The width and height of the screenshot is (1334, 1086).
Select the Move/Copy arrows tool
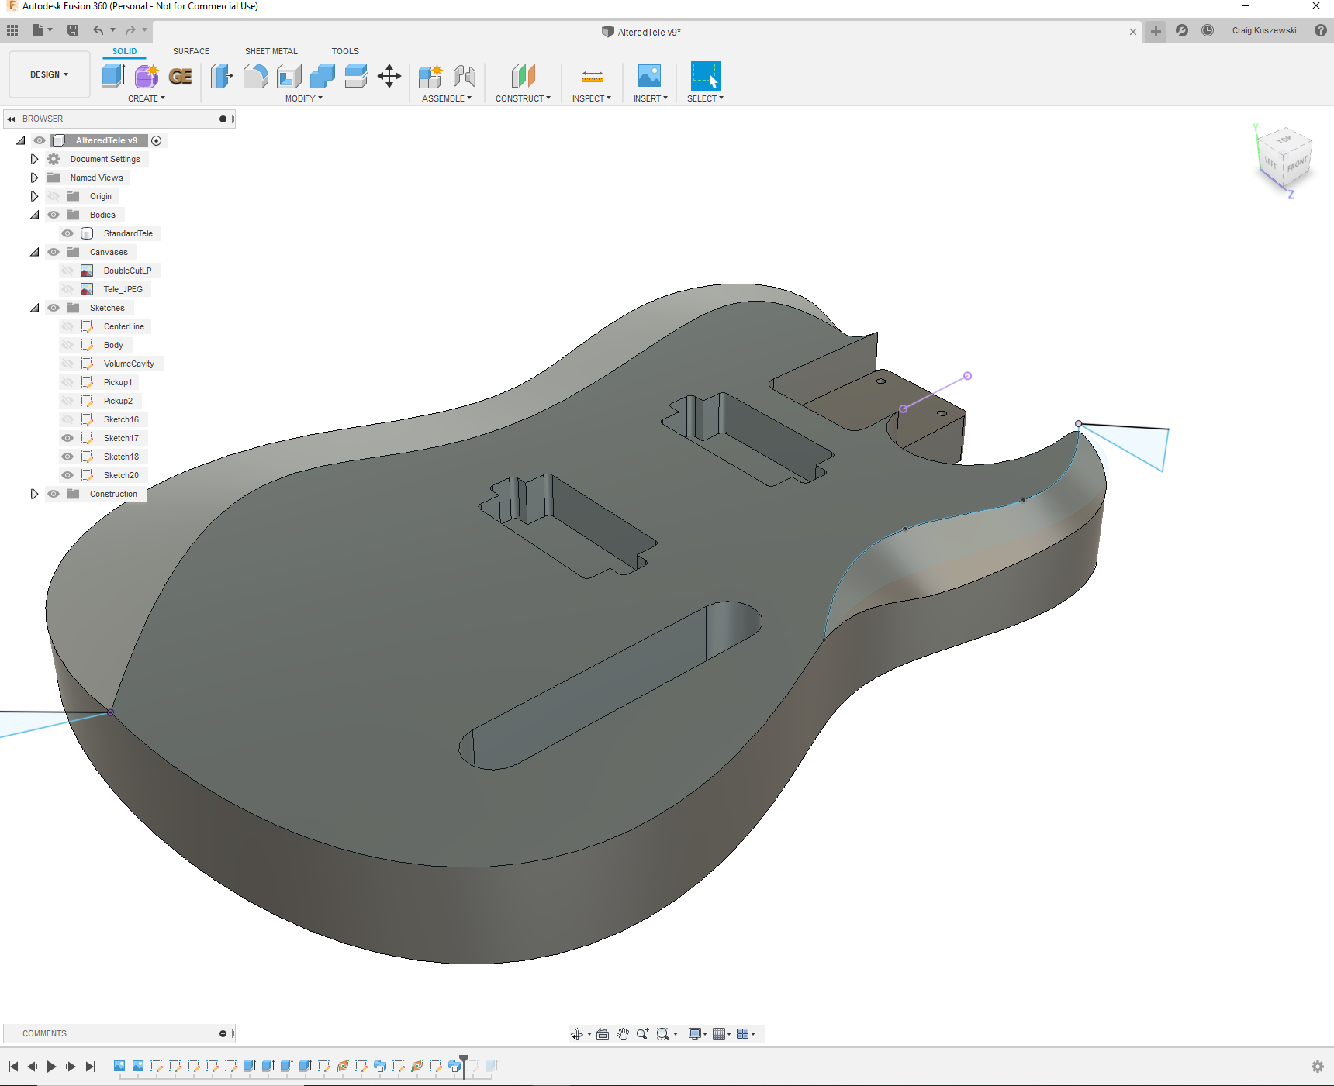[389, 76]
